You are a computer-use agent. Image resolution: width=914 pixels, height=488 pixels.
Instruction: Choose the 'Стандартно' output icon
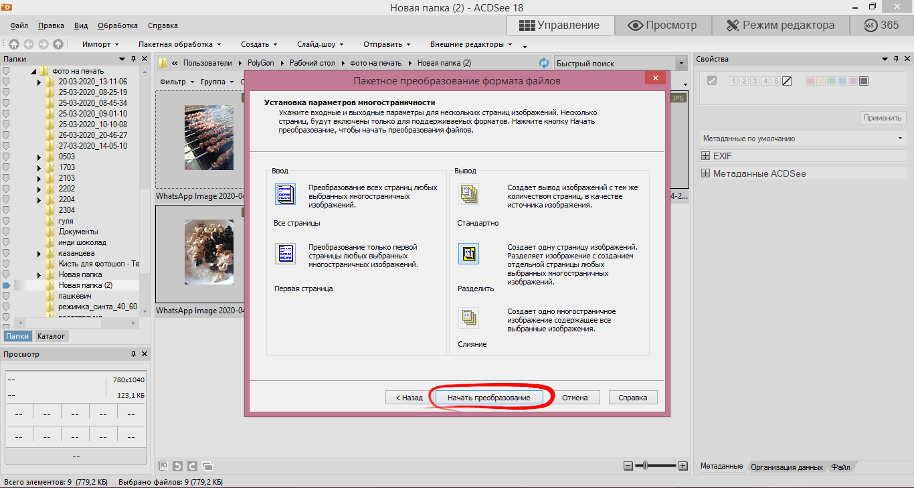click(468, 194)
